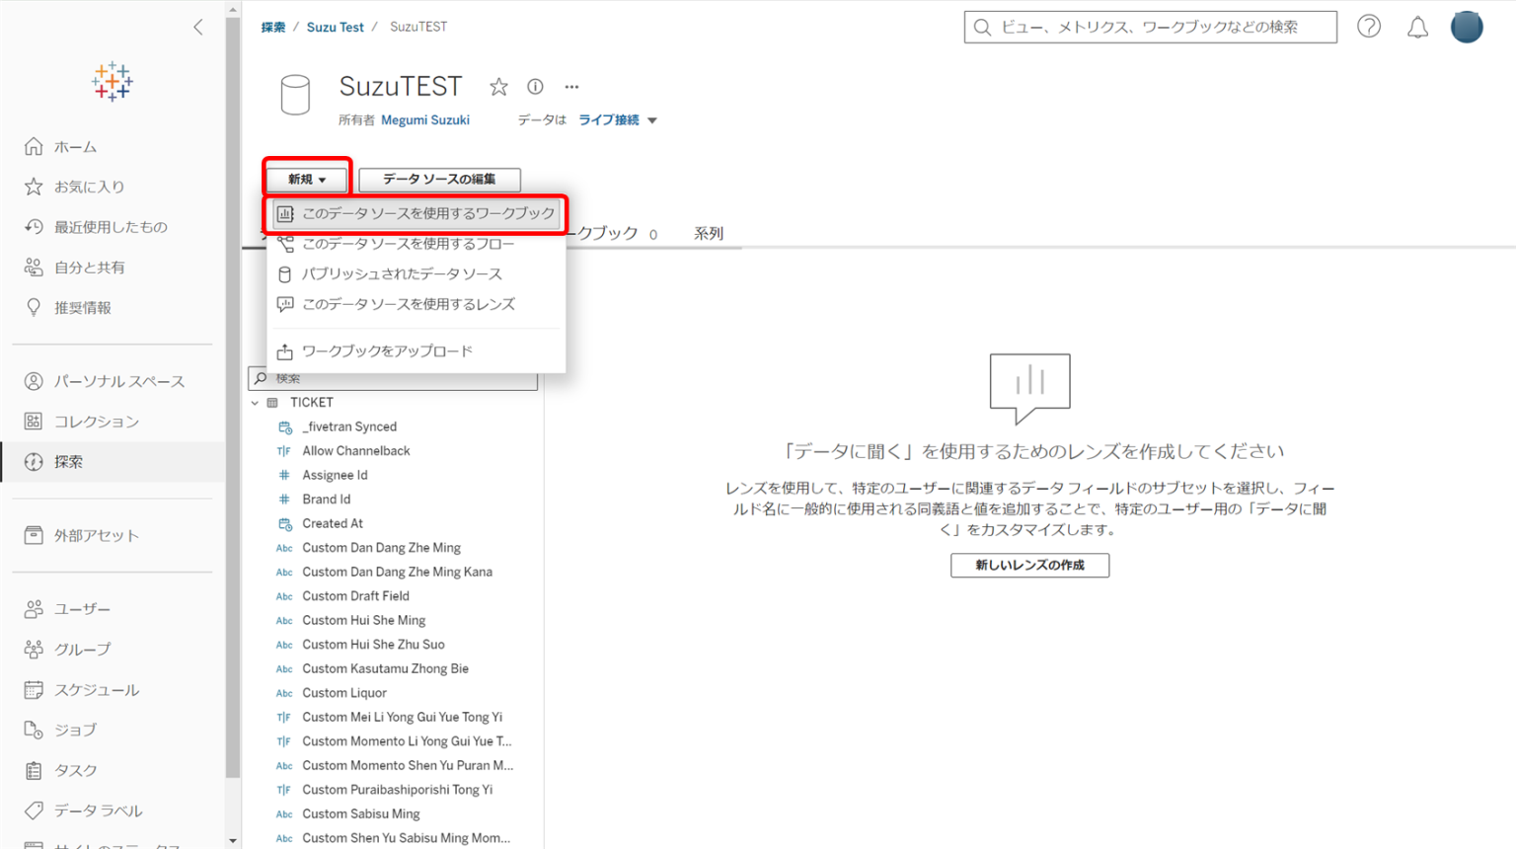
Task: View details with the info icon beside SuzuTEST
Action: (x=535, y=87)
